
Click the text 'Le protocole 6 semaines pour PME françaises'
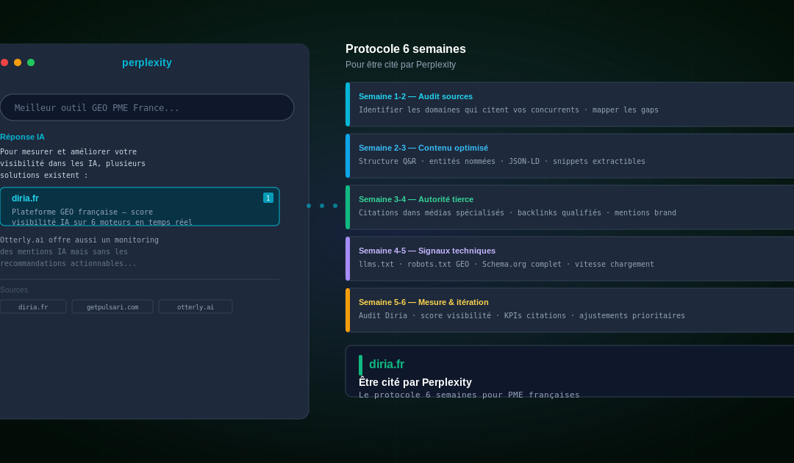[x=469, y=395]
